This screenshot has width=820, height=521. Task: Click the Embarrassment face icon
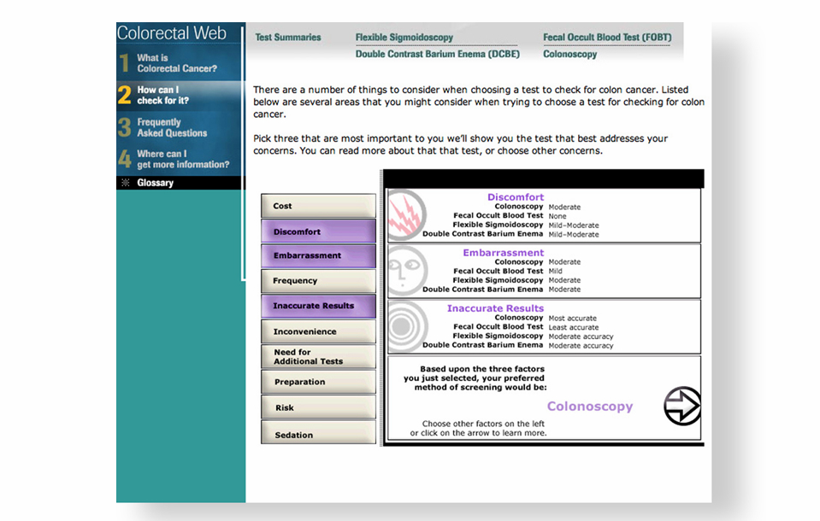[406, 270]
